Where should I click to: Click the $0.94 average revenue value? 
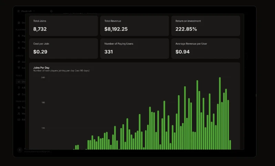click(x=183, y=52)
